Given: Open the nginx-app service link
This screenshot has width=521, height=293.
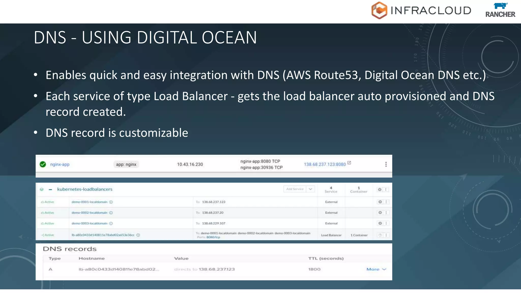Looking at the screenshot, I should [x=60, y=164].
